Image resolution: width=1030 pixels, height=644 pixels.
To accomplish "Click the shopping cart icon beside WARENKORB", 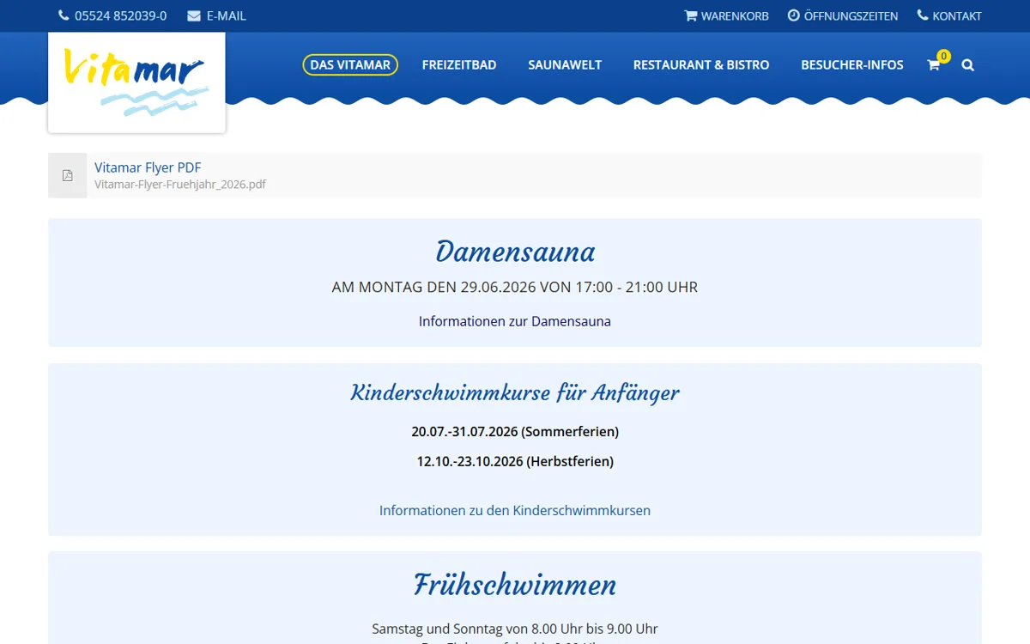I will pyautogui.click(x=690, y=15).
